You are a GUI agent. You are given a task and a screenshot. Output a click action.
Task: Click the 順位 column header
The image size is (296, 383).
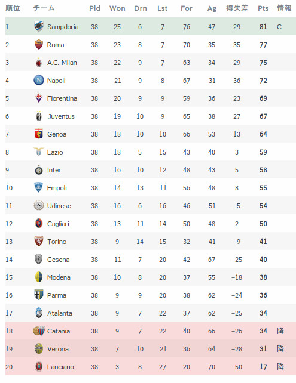[13, 8]
